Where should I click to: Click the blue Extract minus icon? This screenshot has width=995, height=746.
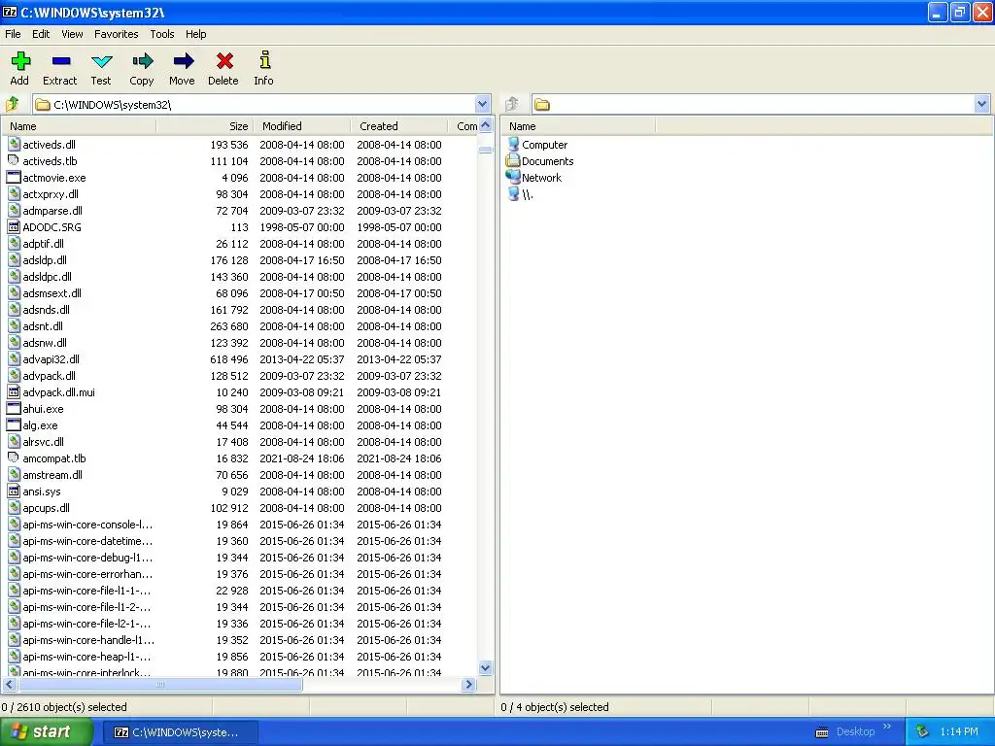point(61,61)
